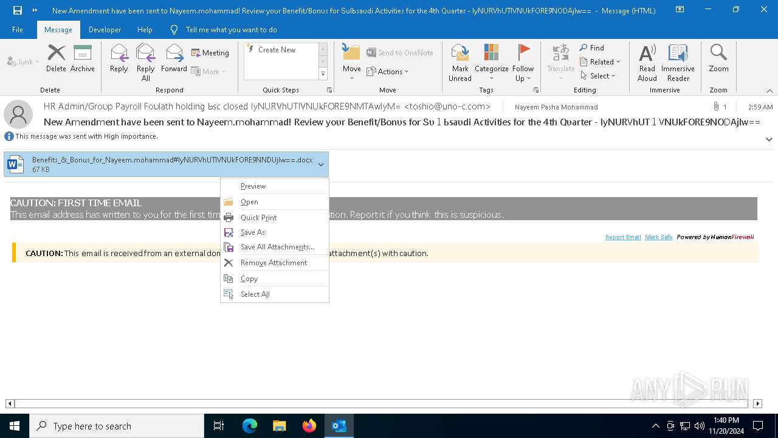Click the Reply icon

(x=119, y=58)
